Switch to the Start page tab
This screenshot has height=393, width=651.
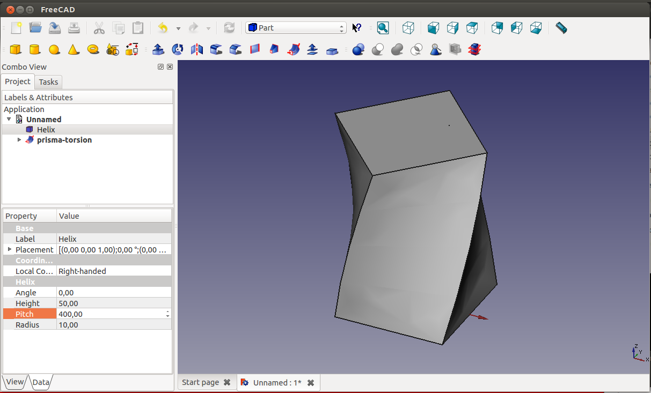[200, 382]
